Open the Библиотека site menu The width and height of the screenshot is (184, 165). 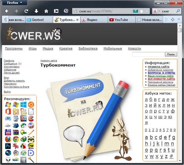(x=88, y=48)
